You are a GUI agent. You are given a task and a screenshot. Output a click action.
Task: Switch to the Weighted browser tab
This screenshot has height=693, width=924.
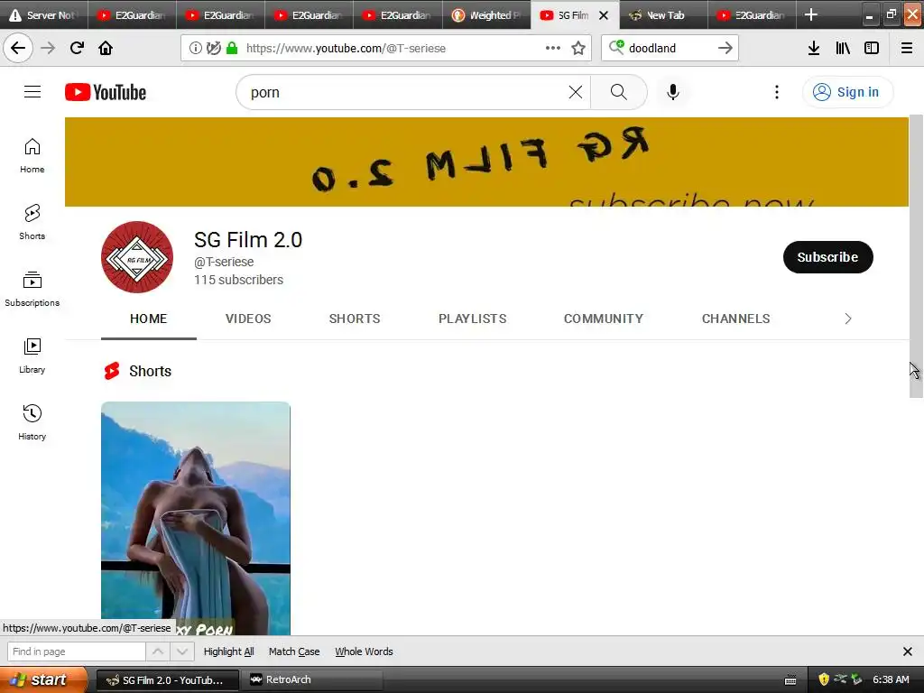tap(486, 14)
